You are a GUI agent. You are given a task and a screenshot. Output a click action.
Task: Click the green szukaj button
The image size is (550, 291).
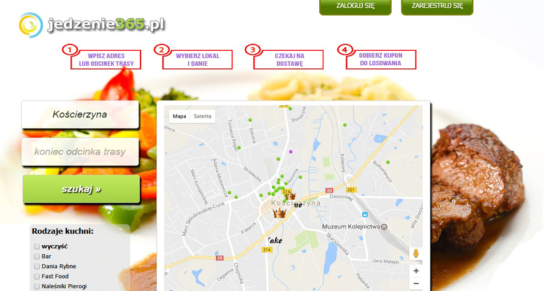81,189
